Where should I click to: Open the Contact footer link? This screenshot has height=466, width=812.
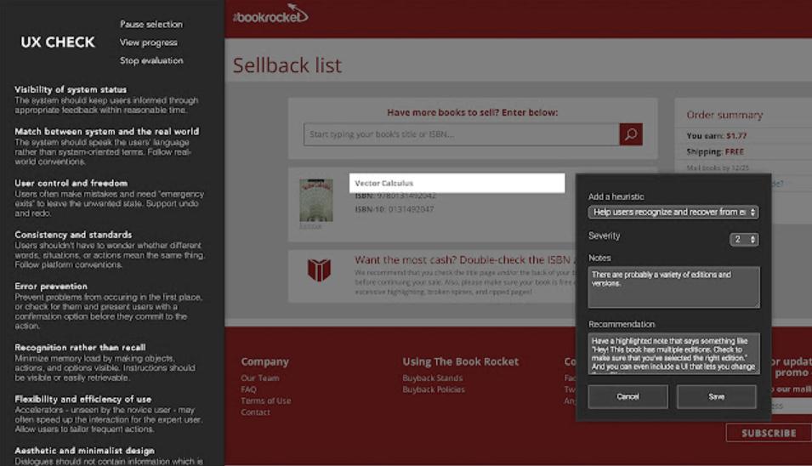click(255, 412)
